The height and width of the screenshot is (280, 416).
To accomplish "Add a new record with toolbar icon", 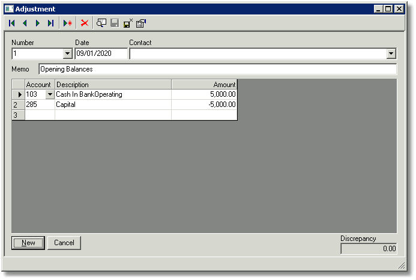I will click(68, 23).
